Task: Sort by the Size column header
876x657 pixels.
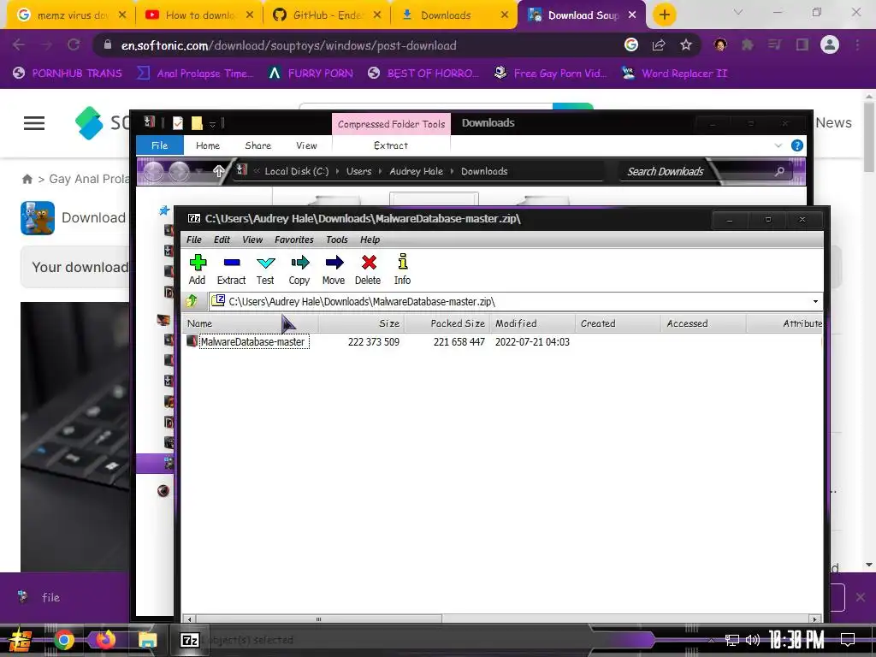Action: pyautogui.click(x=361, y=323)
